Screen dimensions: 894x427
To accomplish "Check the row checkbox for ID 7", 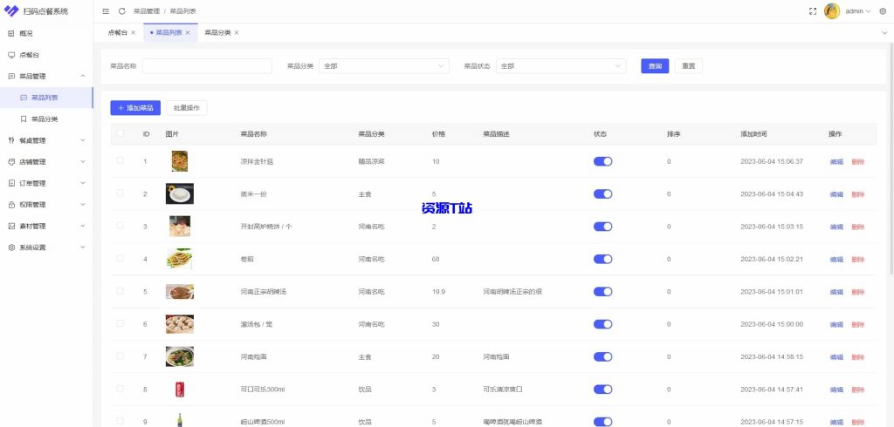I will coord(120,356).
